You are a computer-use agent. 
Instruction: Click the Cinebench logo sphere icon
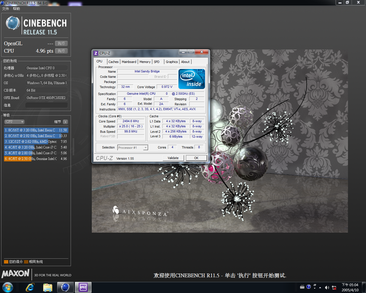pos(13,23)
